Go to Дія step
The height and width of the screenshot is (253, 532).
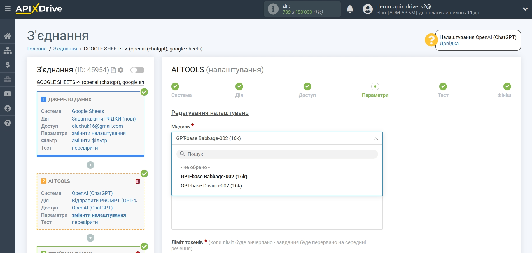coord(239,86)
